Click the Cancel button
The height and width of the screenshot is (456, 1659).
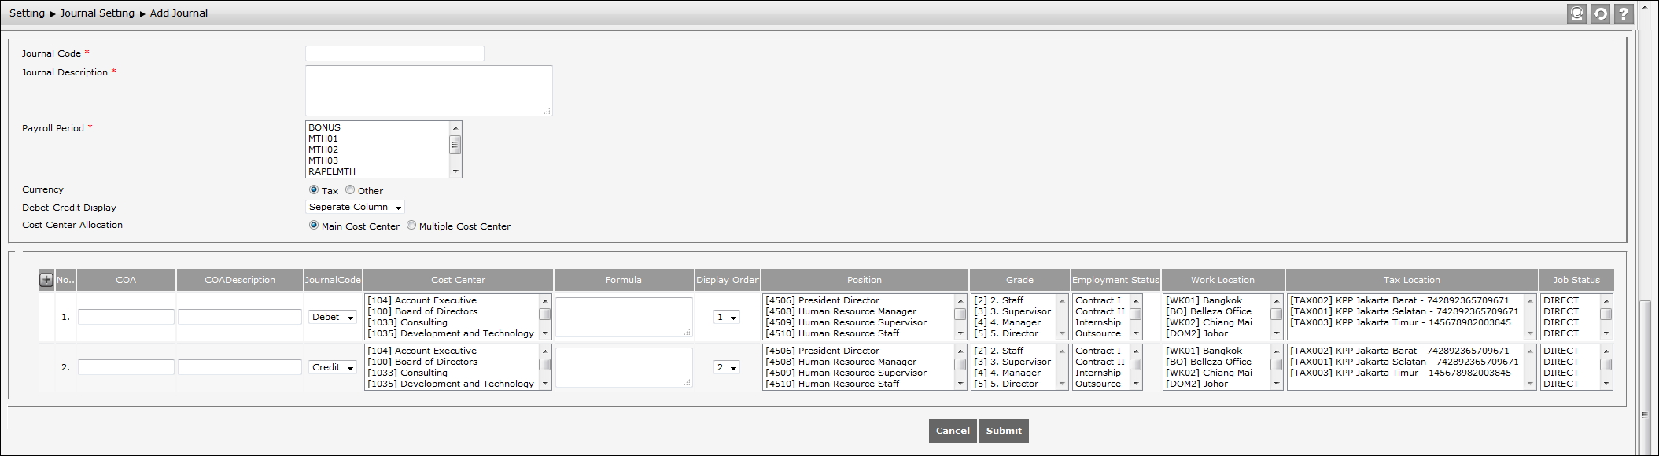coord(953,431)
